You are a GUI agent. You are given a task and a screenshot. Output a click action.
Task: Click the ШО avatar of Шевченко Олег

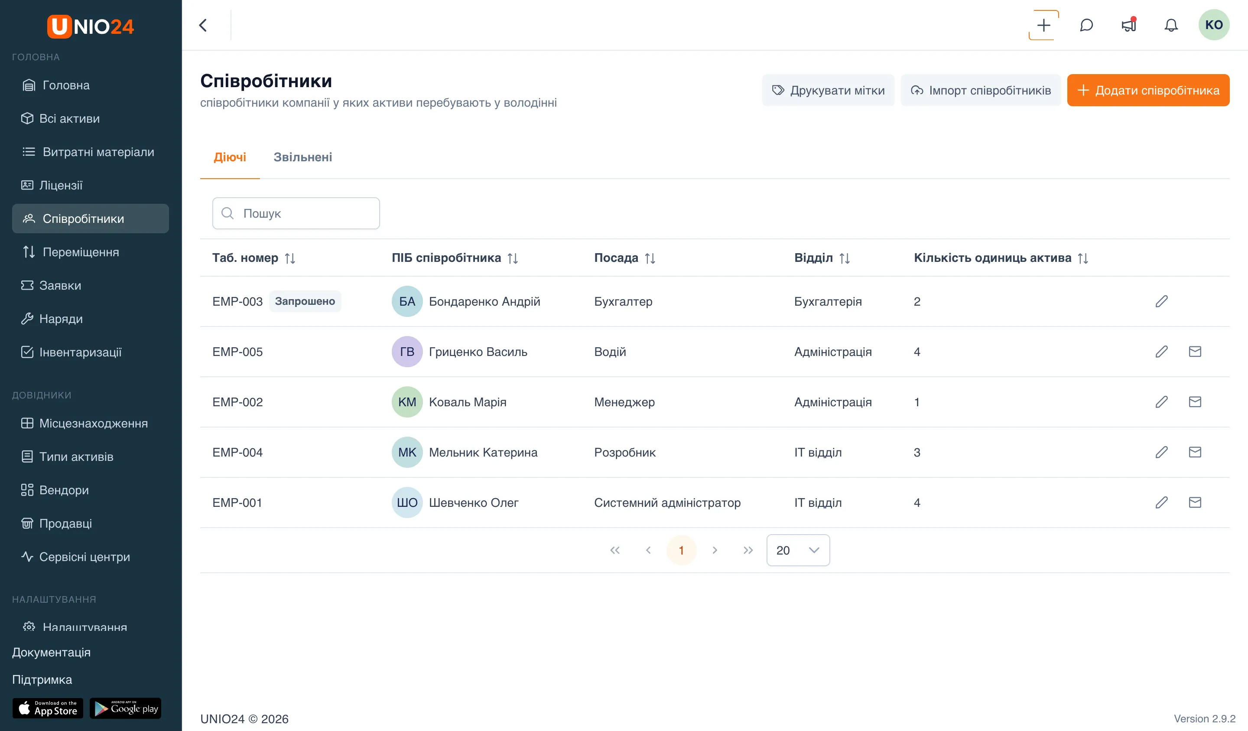pyautogui.click(x=406, y=503)
